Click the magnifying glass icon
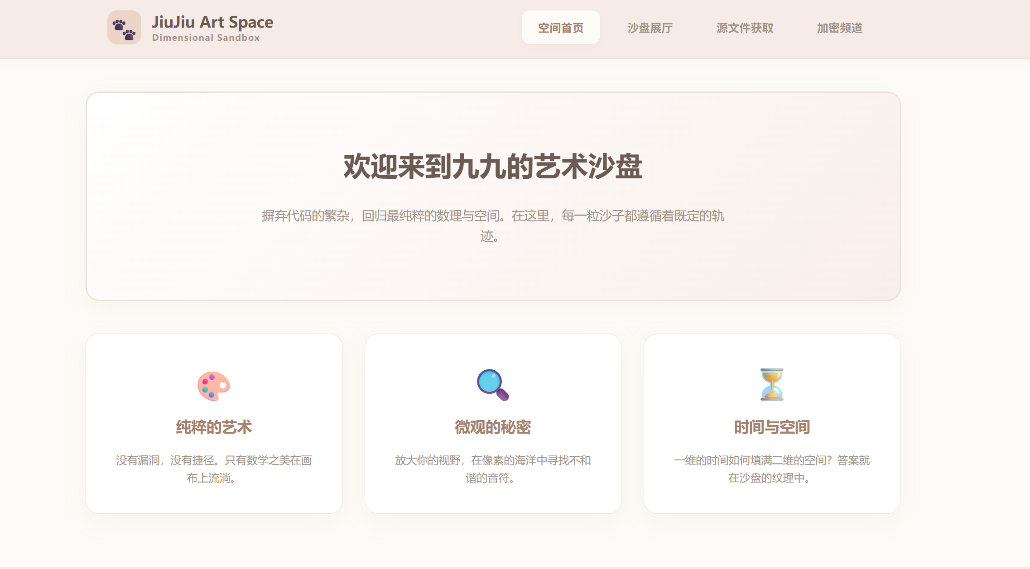1030x569 pixels. click(493, 385)
